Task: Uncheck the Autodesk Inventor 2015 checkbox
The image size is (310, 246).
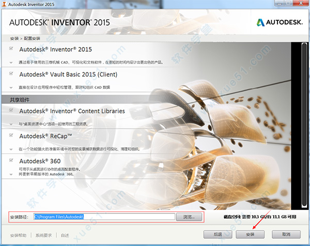Action: click(x=11, y=49)
